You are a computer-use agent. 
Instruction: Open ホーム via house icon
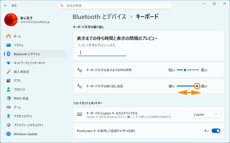(x=8, y=36)
